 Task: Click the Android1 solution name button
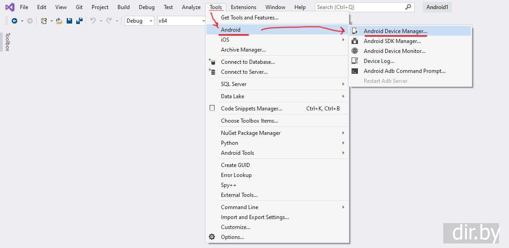point(437,7)
